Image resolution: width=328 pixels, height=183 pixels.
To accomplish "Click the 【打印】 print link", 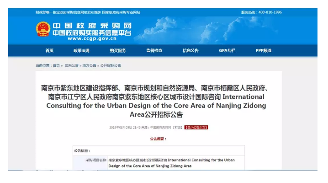I will [178, 127].
